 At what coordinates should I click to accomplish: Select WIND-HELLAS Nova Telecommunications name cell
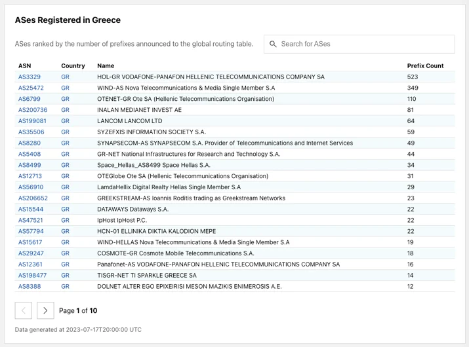click(194, 243)
